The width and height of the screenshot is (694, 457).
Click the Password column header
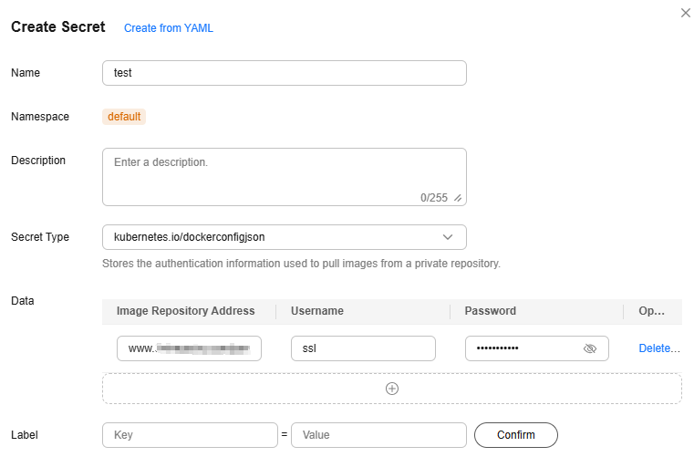[x=490, y=311]
